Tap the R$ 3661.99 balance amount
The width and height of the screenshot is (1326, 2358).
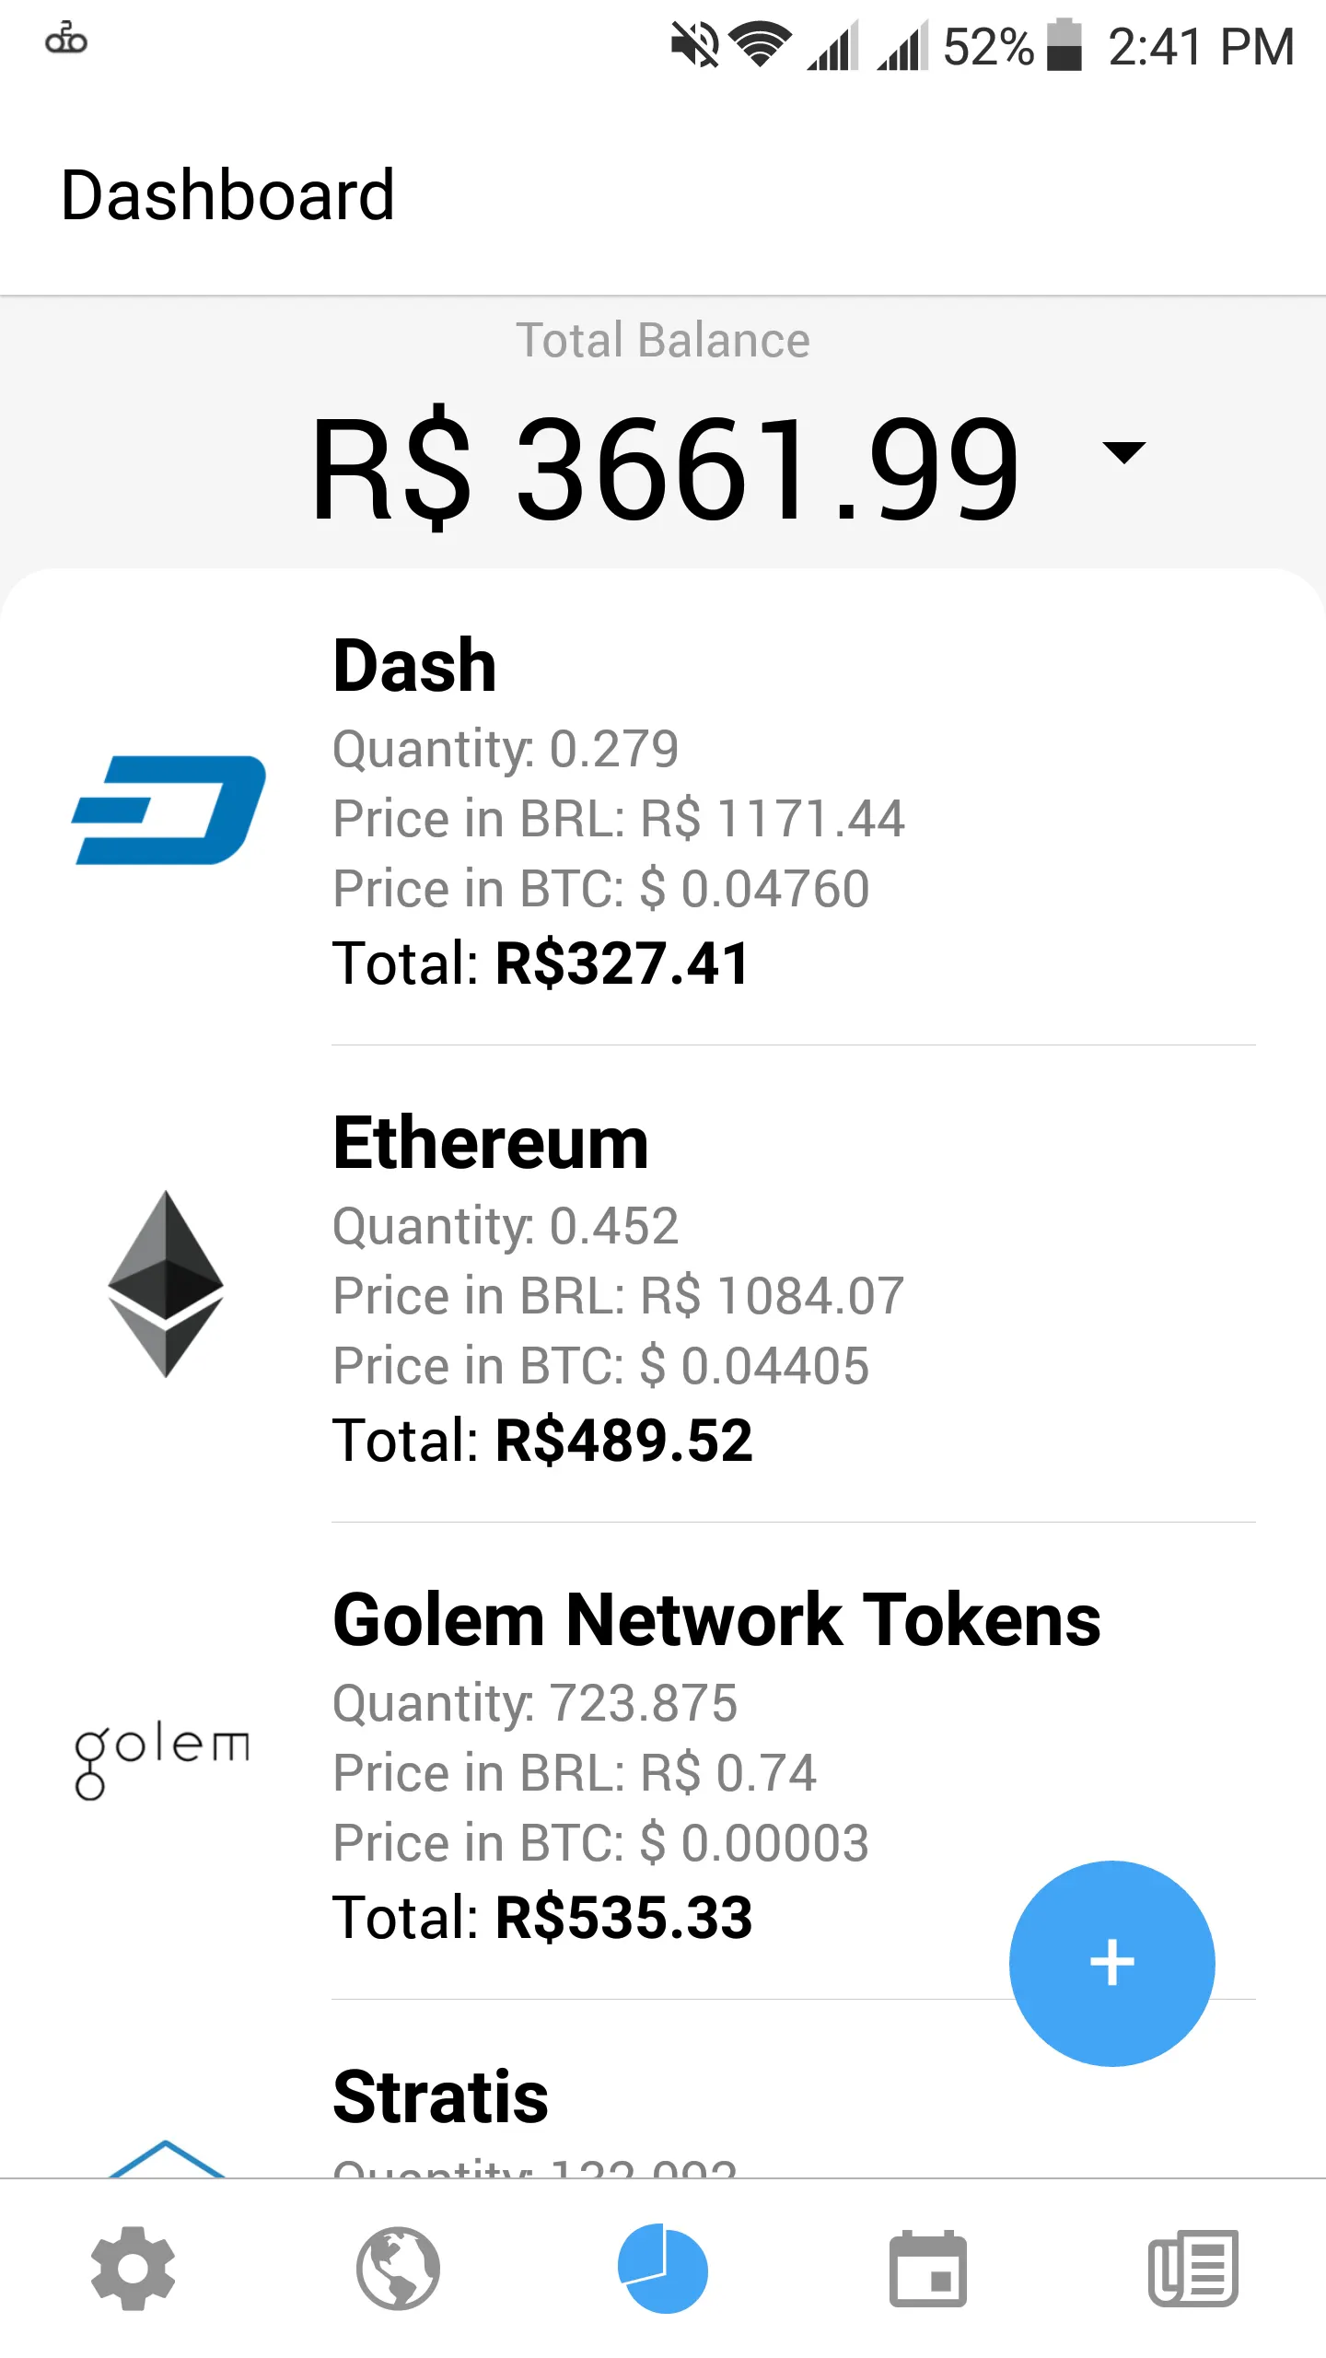[x=665, y=468]
